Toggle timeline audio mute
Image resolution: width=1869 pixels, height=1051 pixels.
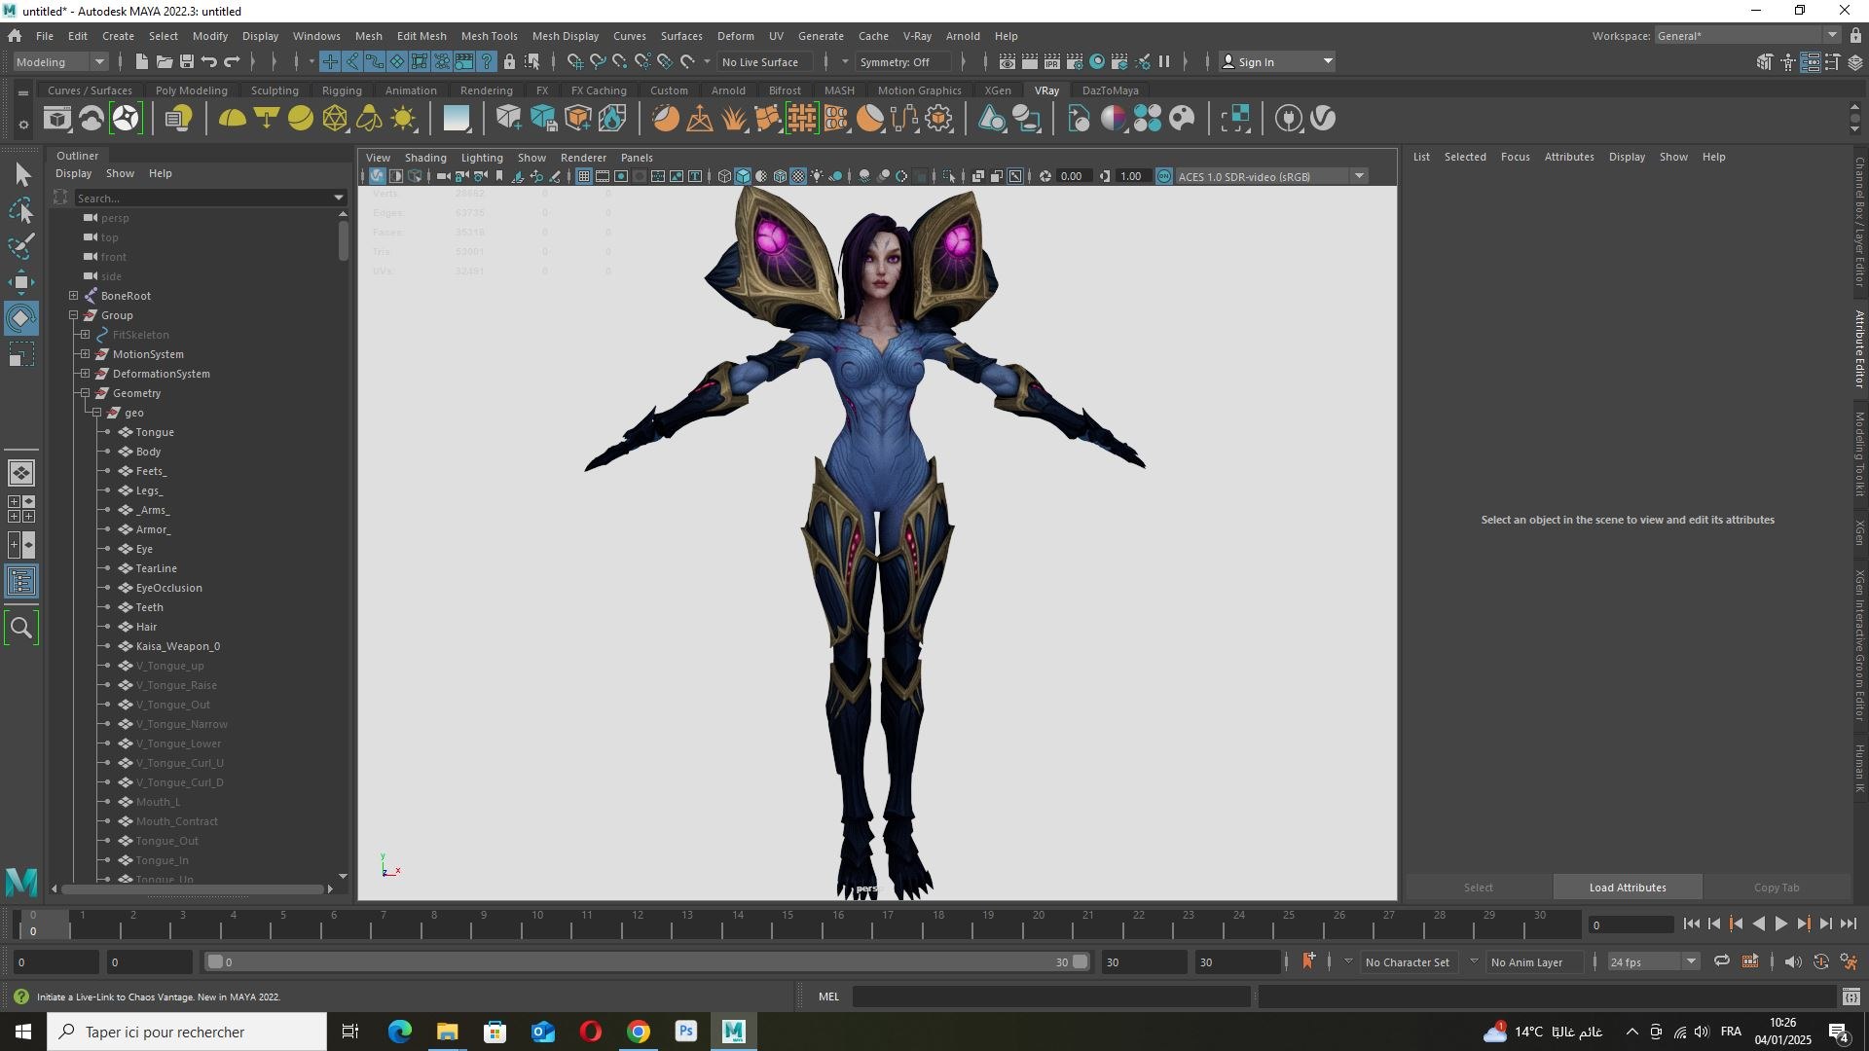(1792, 961)
